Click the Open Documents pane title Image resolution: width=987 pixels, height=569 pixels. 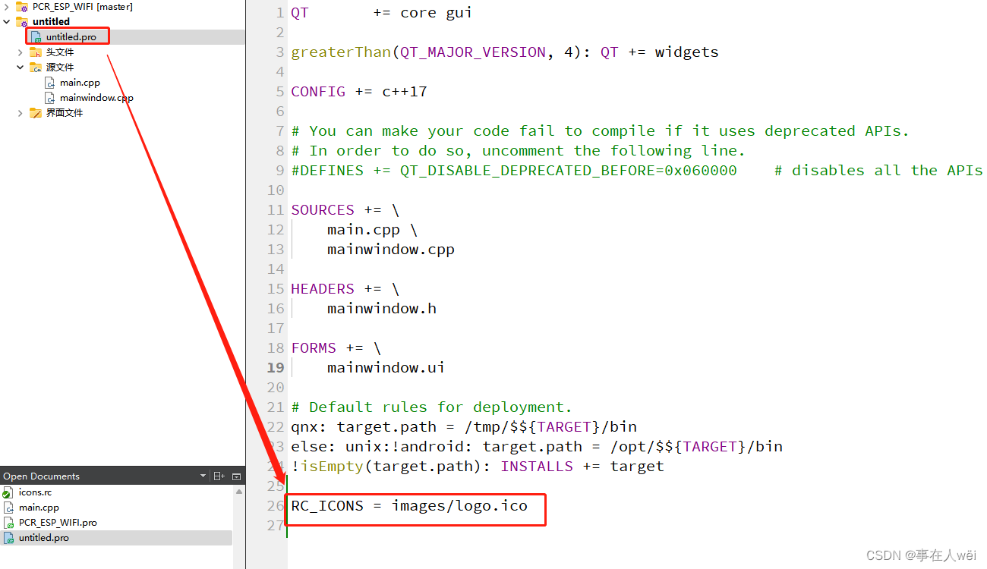pos(41,476)
